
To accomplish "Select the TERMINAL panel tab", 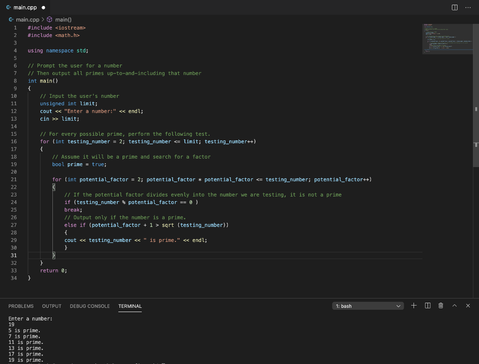I will click(x=130, y=306).
